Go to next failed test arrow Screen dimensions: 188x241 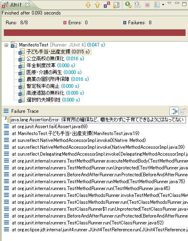pos(88,5)
